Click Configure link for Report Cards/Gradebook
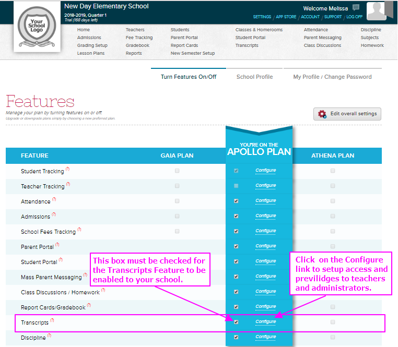 [265, 306]
